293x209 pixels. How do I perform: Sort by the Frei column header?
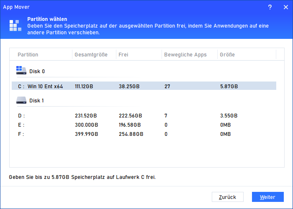(123, 55)
